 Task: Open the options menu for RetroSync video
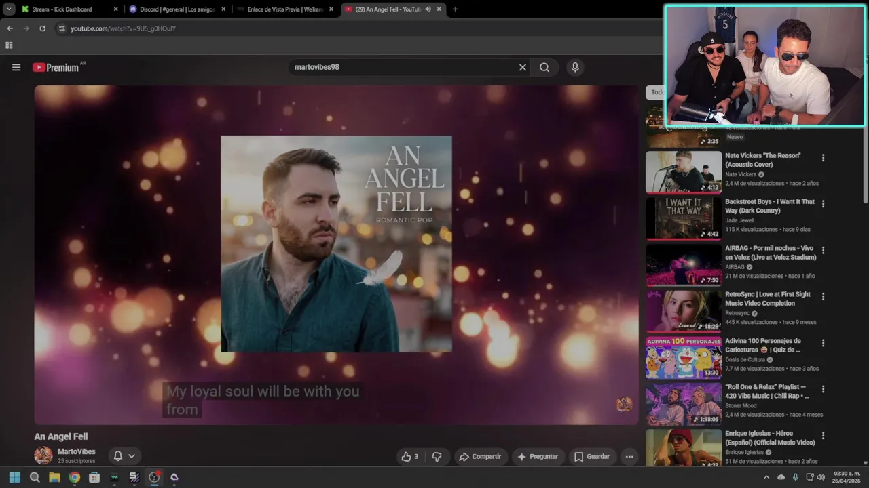click(824, 297)
